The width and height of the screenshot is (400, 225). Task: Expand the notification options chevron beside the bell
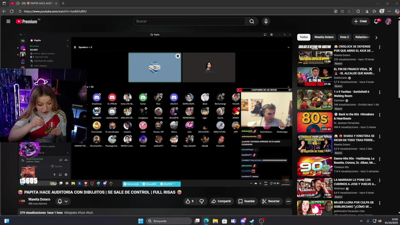(x=66, y=201)
